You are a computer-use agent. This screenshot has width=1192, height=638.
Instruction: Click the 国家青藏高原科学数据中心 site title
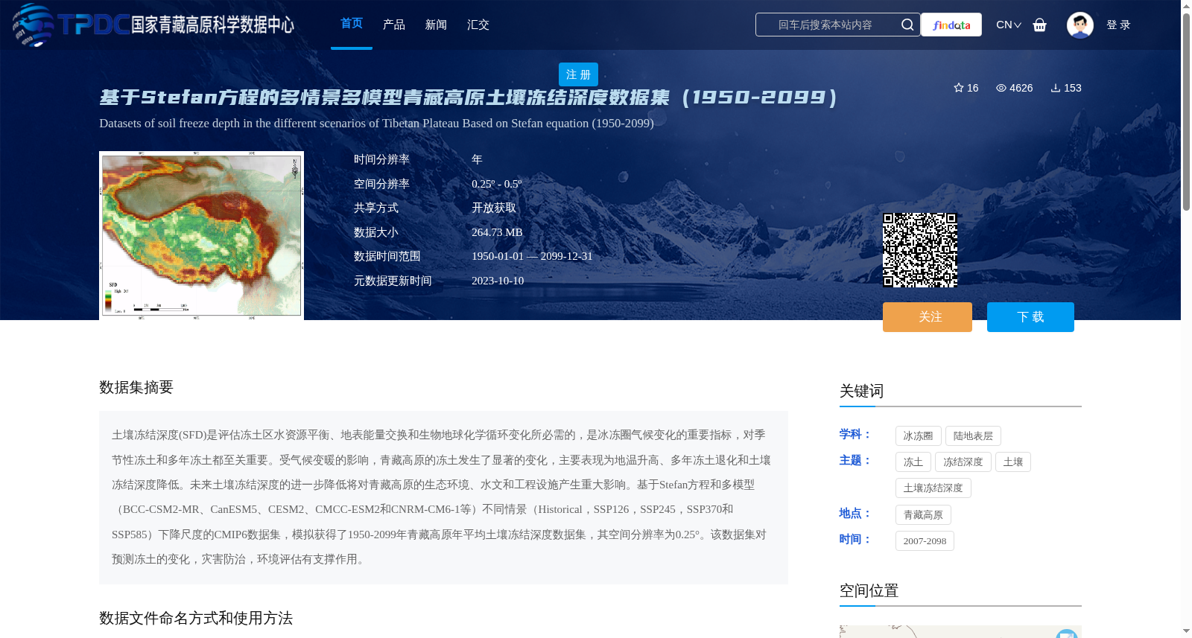(212, 25)
